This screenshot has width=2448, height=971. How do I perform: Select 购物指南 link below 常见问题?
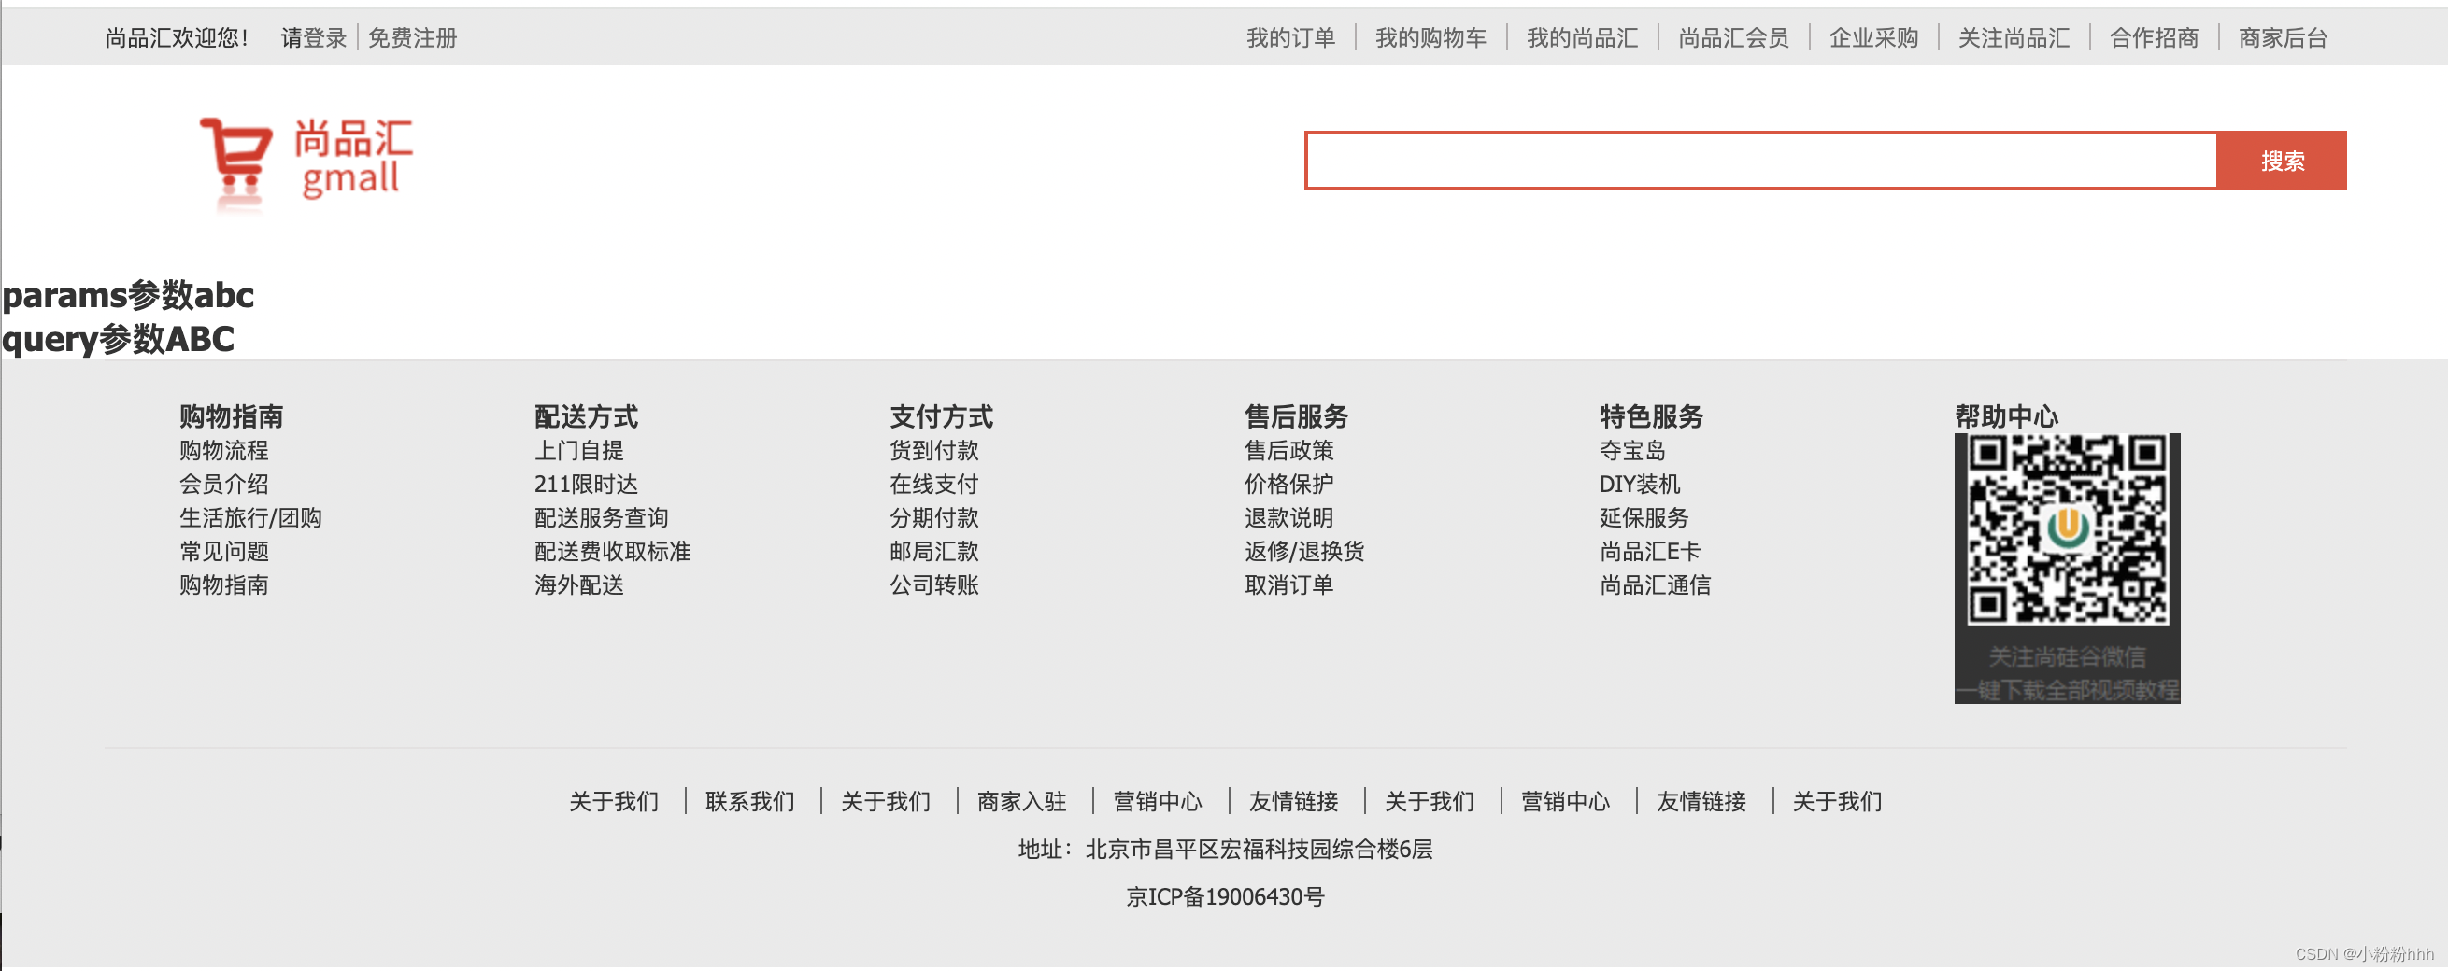pos(223,584)
